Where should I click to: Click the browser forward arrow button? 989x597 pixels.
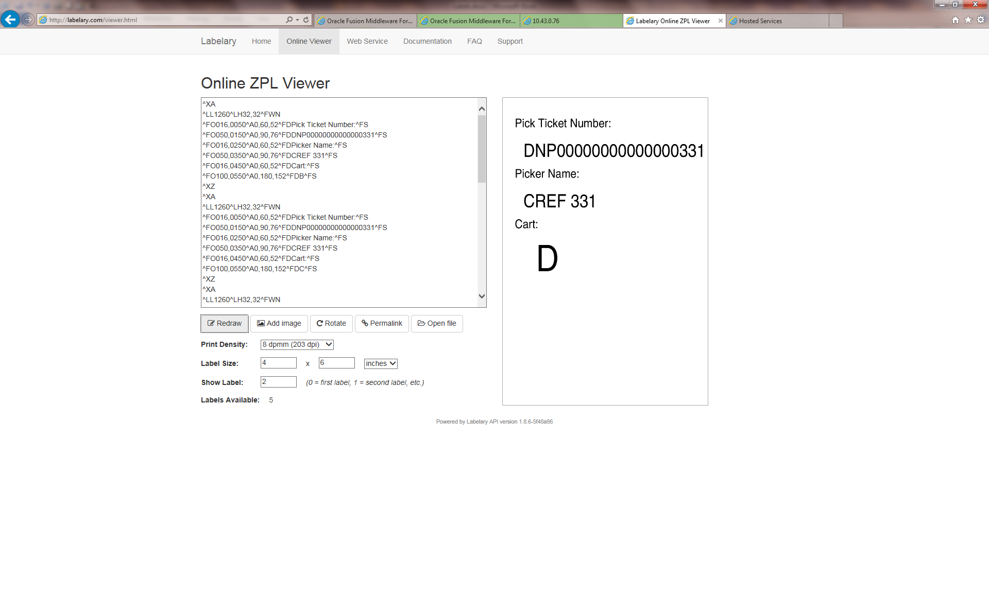pyautogui.click(x=28, y=20)
